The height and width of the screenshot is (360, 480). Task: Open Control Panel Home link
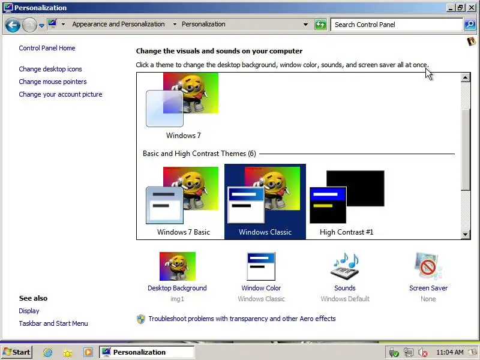point(47,48)
